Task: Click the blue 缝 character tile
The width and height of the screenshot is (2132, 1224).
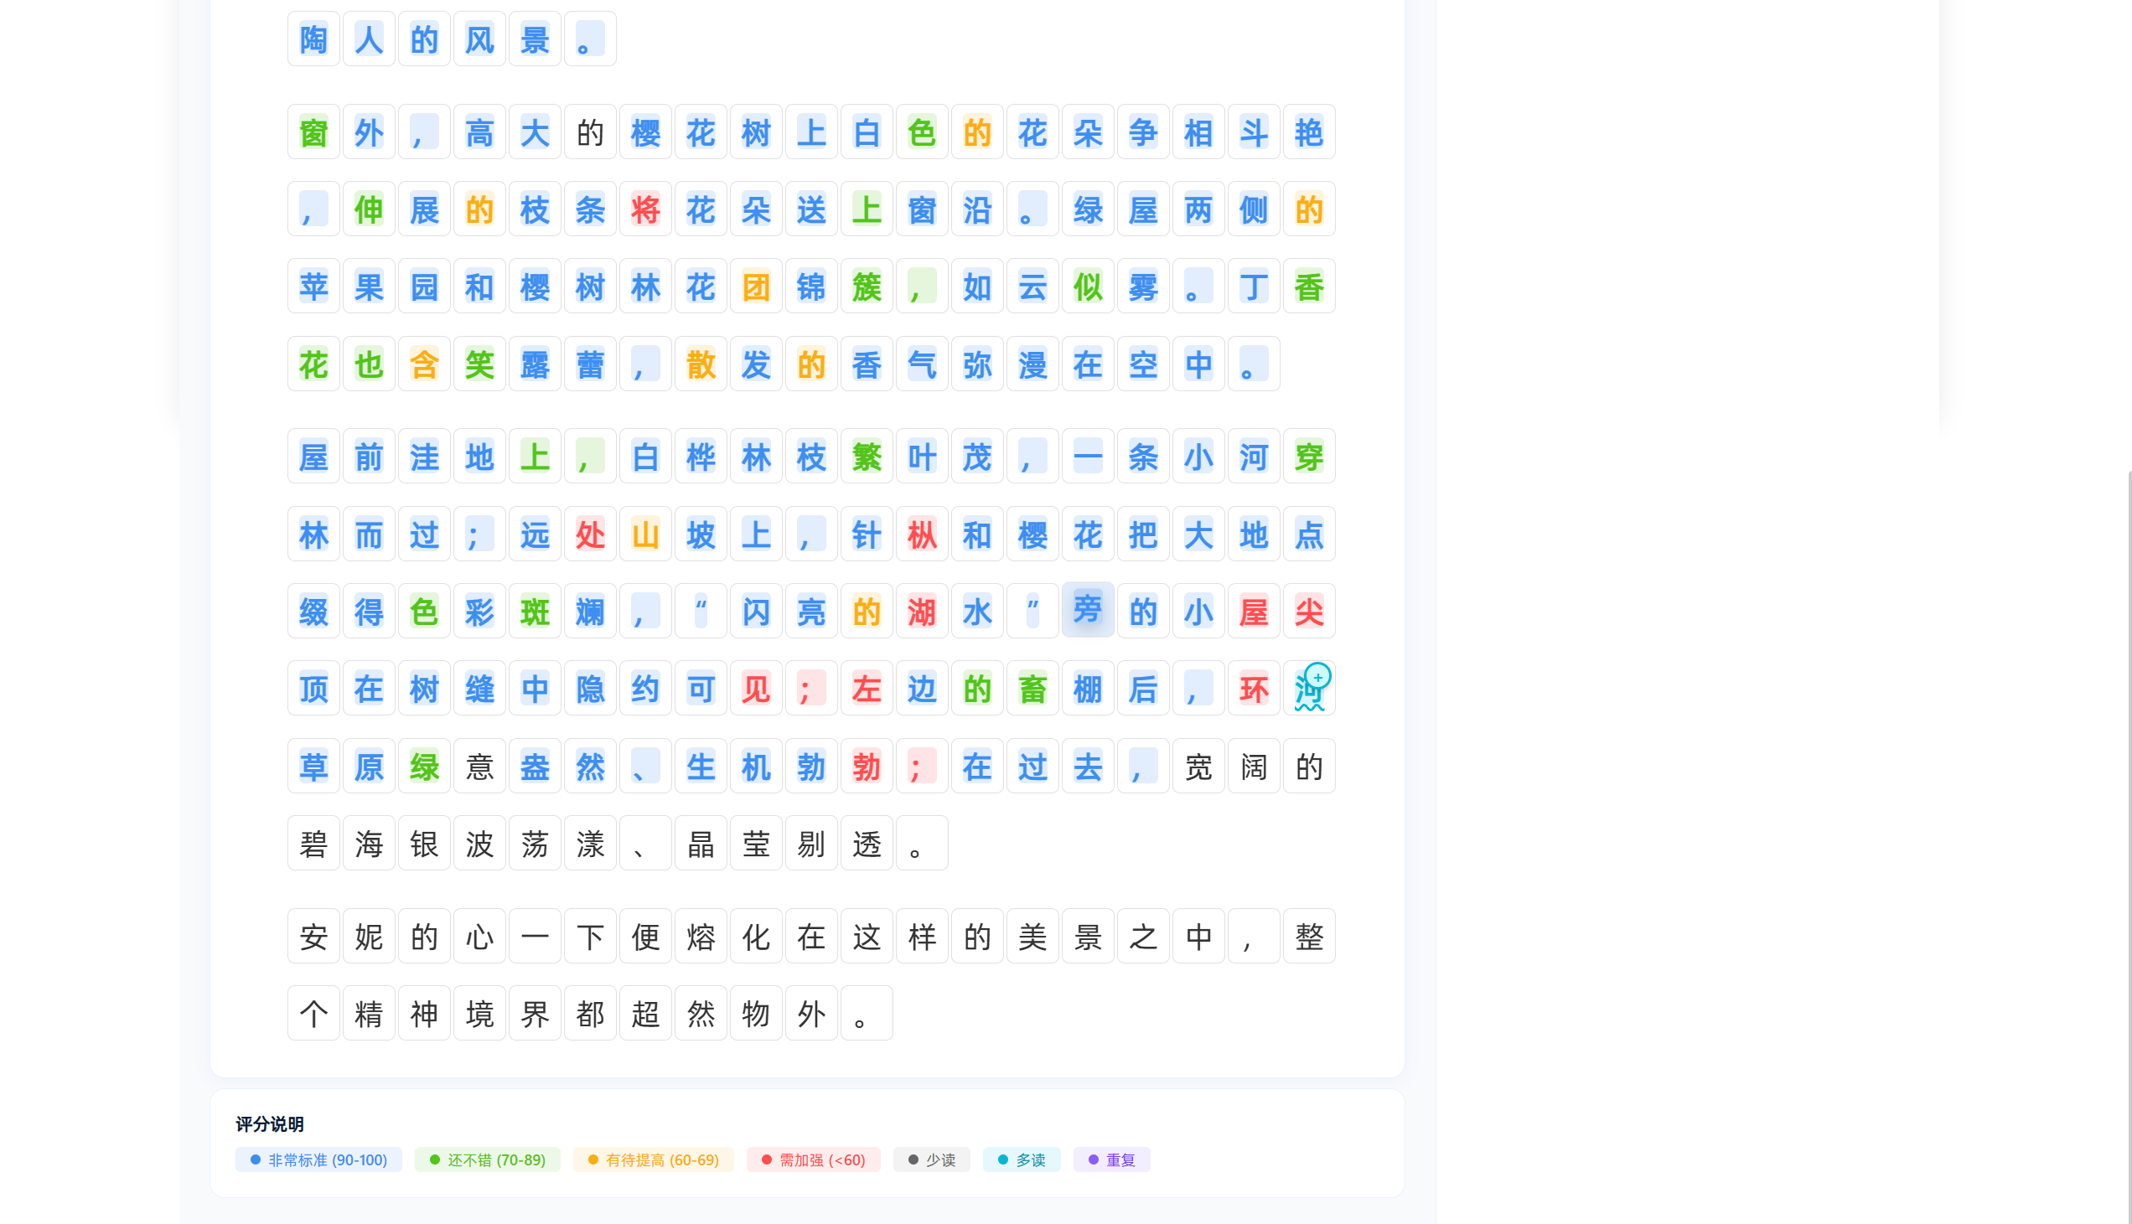Action: pyautogui.click(x=479, y=688)
